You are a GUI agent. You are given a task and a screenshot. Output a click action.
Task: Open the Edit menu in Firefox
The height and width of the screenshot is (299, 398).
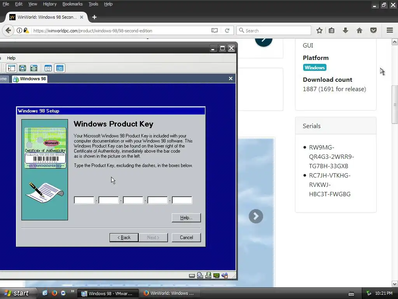(19, 4)
